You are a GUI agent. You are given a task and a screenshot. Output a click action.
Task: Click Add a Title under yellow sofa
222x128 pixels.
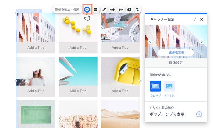point(120,91)
